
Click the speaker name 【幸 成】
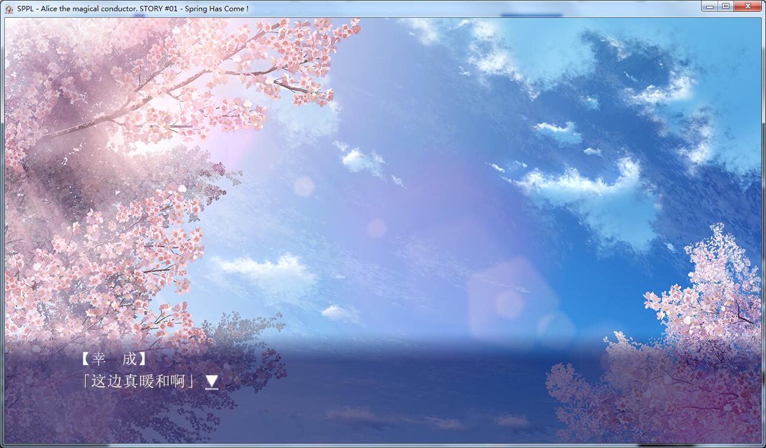point(113,359)
